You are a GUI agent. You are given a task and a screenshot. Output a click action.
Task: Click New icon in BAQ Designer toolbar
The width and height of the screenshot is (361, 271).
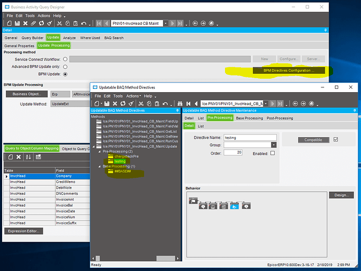click(x=9, y=23)
